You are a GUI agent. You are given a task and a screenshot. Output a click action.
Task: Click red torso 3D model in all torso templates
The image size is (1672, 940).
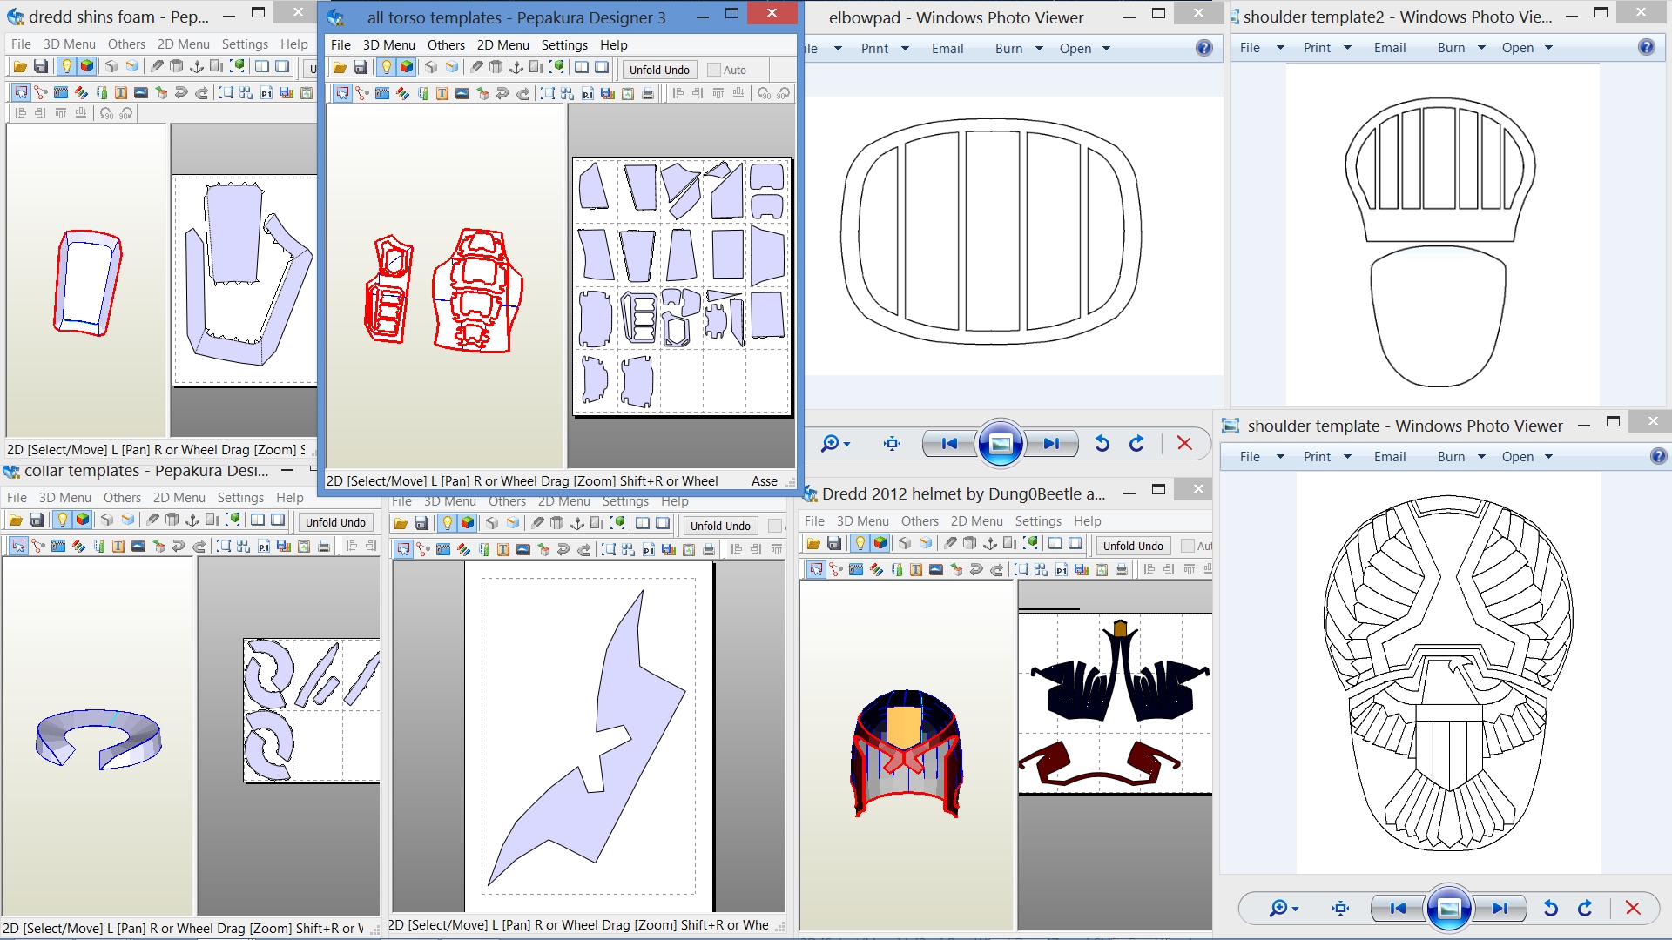point(477,290)
